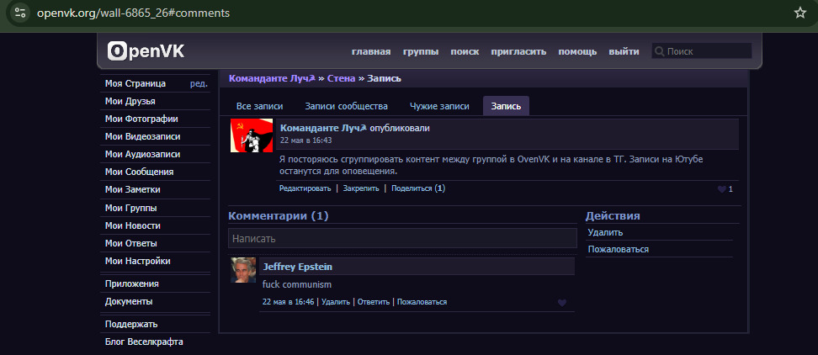Open Мои Новости
Image resolution: width=818 pixels, height=355 pixels.
pyautogui.click(x=132, y=225)
